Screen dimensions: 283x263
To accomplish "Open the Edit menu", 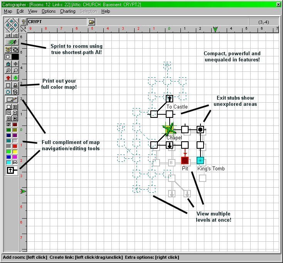I will pyautogui.click(x=20, y=11).
